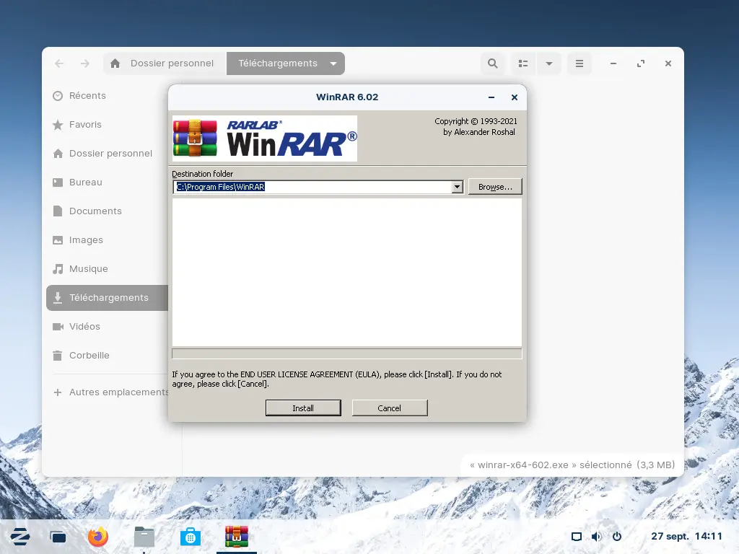Click the Install button
Screen dimensions: 739x554
pyautogui.click(x=303, y=408)
